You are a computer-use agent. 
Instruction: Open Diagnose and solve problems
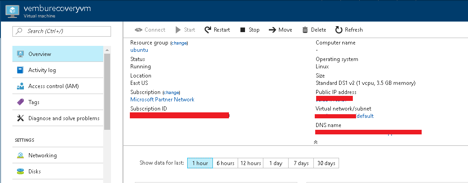tap(58, 118)
